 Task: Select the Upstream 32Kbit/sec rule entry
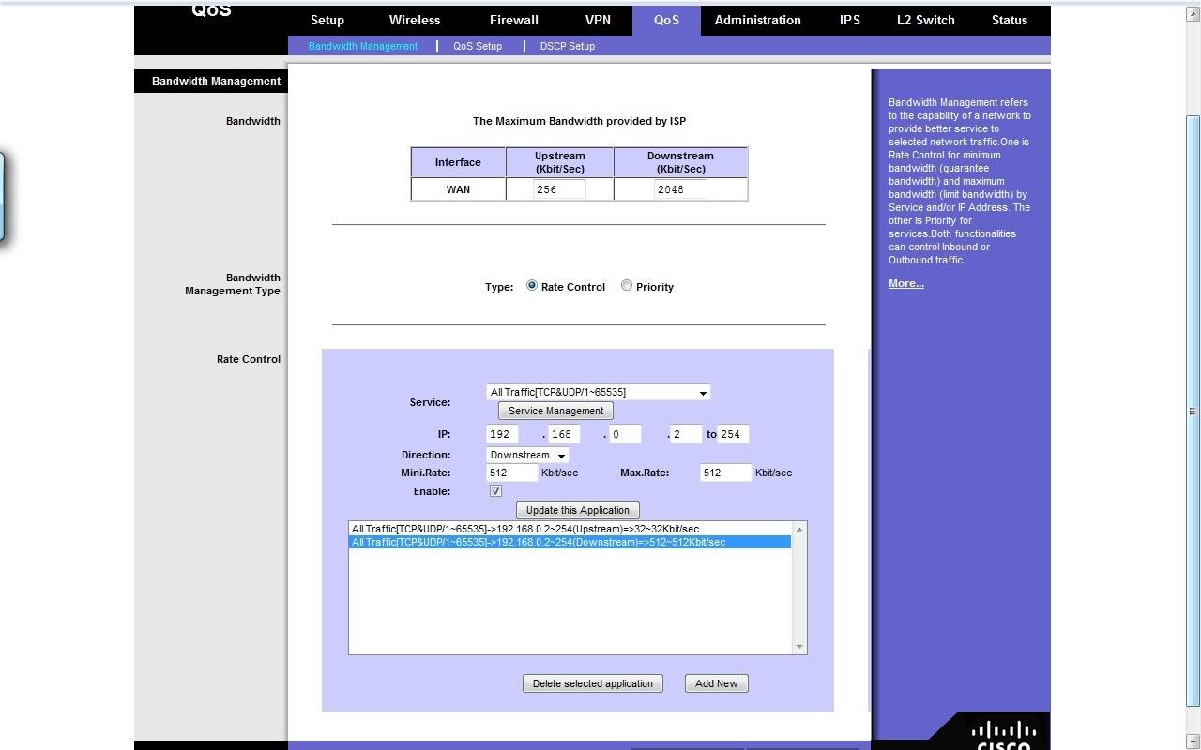[525, 529]
